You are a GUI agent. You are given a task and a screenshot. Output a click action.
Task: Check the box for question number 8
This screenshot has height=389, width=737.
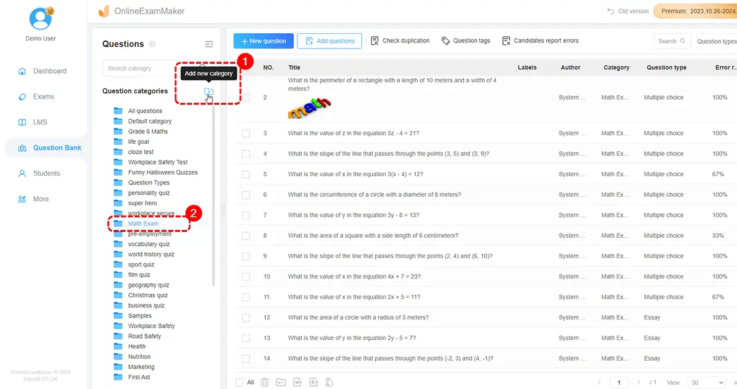tap(246, 236)
